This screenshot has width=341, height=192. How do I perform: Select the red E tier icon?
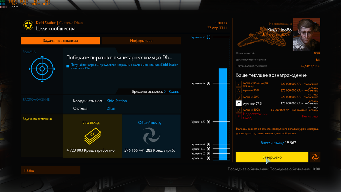click(239, 116)
